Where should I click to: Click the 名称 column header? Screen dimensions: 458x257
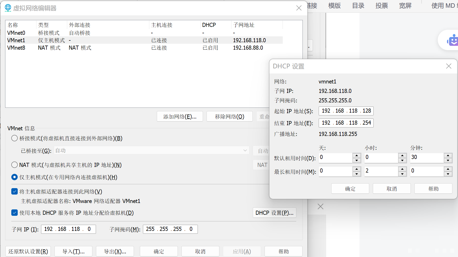pyautogui.click(x=21, y=25)
